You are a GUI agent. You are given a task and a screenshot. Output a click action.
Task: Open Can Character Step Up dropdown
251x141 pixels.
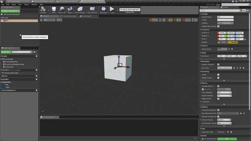coord(224,123)
